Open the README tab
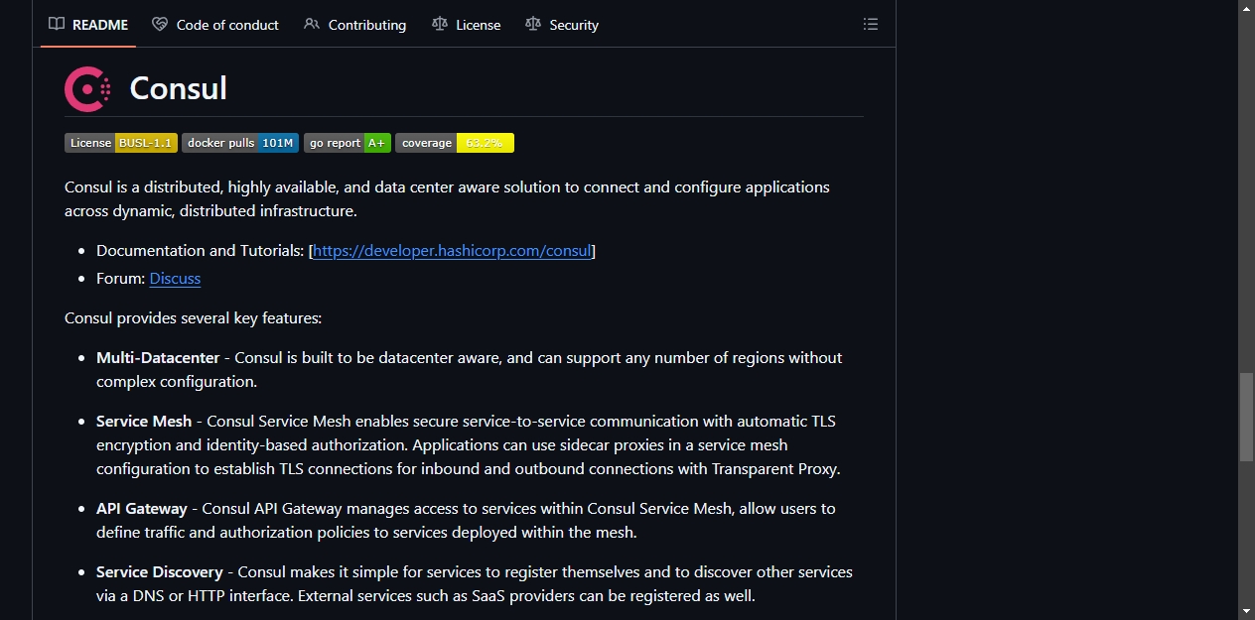 click(88, 24)
